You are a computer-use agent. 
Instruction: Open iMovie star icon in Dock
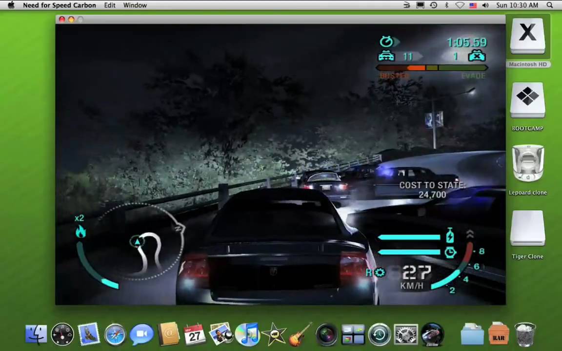(274, 334)
